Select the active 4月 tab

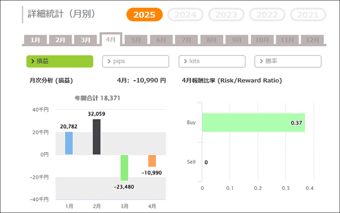point(111,39)
